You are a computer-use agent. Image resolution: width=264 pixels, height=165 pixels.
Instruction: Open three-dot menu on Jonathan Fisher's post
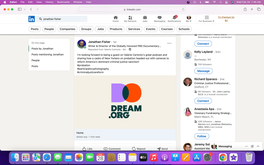click(169, 43)
